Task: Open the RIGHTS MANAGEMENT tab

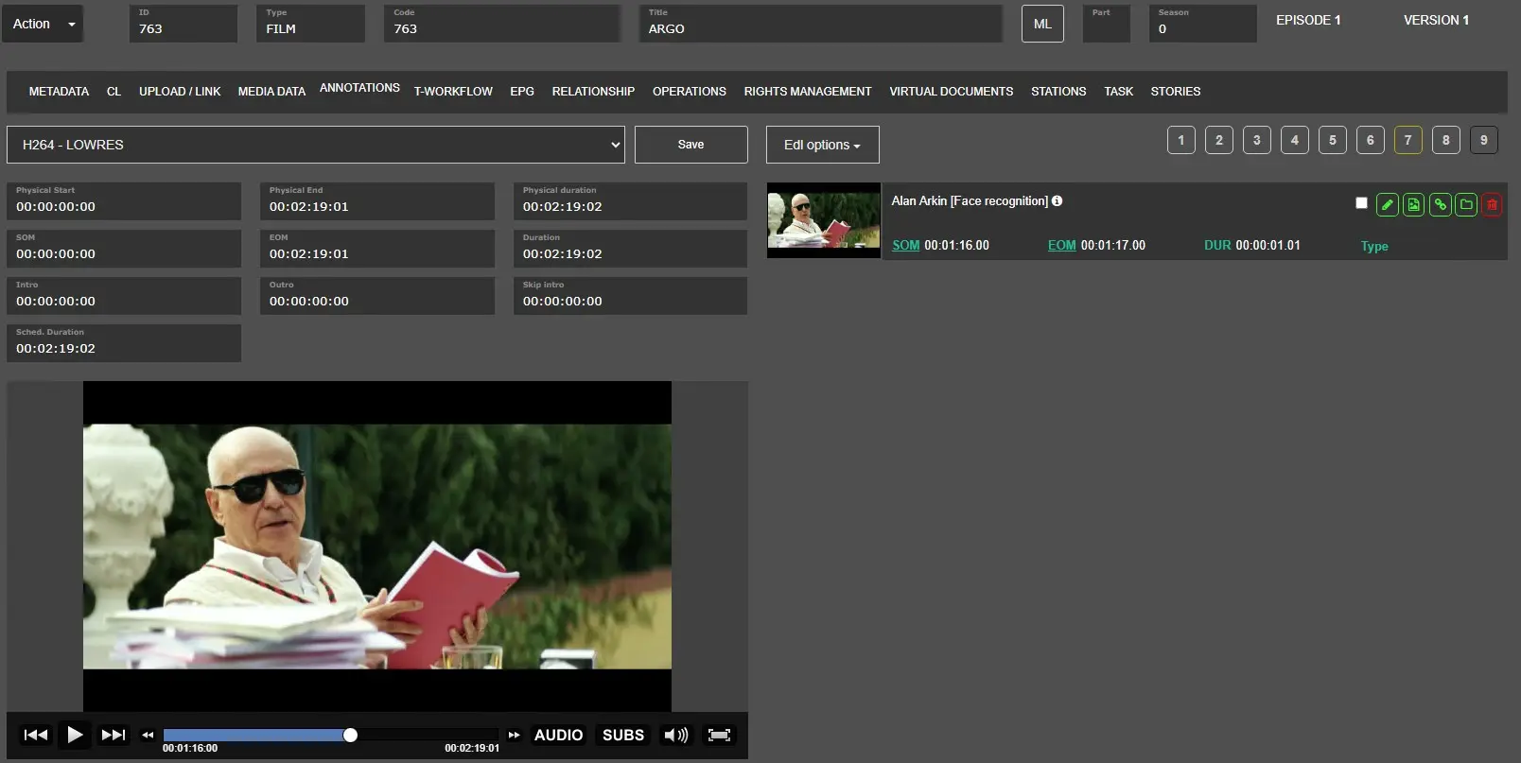Action: click(x=807, y=92)
